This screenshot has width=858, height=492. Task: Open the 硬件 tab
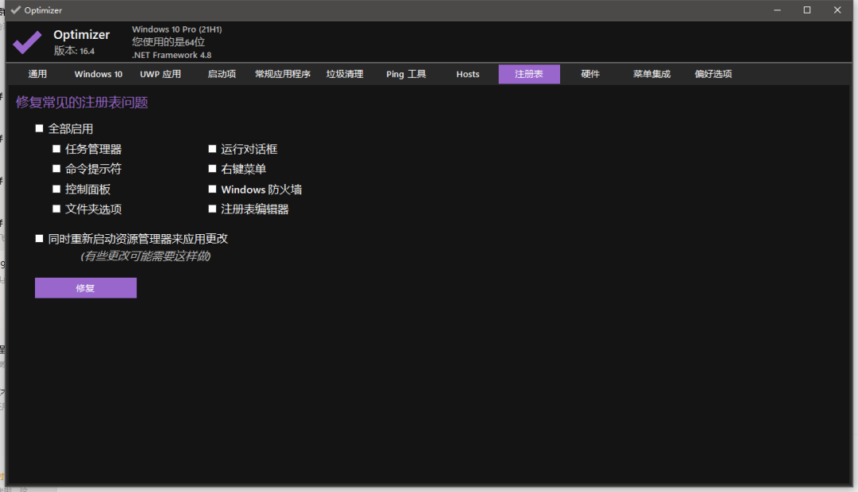click(590, 74)
